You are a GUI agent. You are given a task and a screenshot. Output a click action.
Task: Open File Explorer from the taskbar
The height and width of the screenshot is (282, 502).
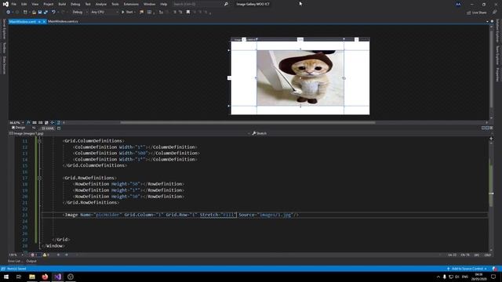point(32,277)
